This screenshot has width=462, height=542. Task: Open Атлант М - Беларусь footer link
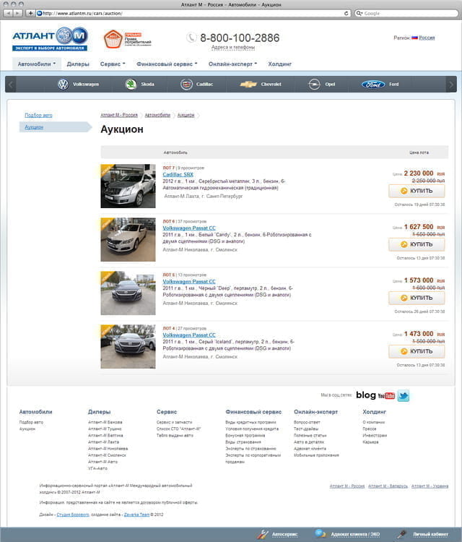coord(388,486)
